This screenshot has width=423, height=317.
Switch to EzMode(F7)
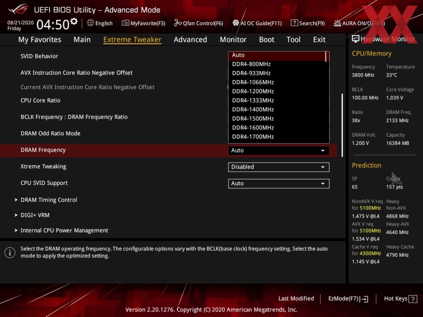coord(348,299)
